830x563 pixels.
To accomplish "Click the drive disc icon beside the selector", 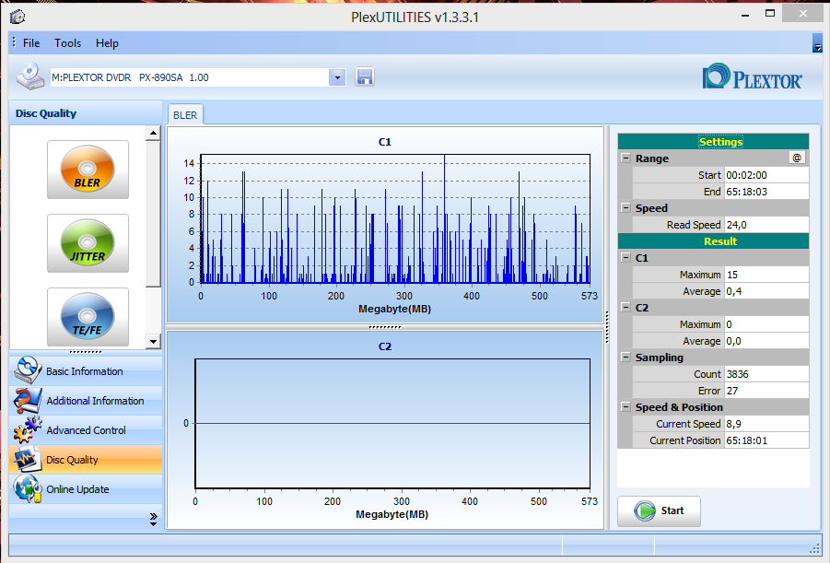I will (30, 76).
